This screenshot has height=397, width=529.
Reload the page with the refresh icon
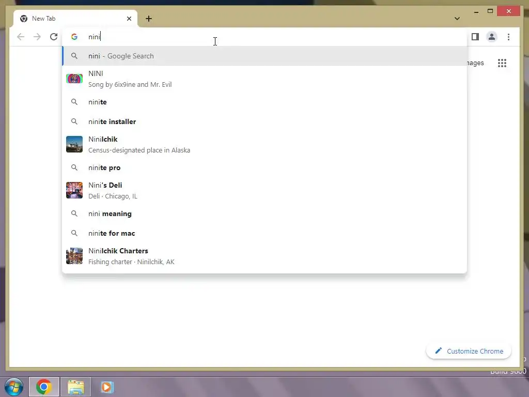click(x=54, y=37)
